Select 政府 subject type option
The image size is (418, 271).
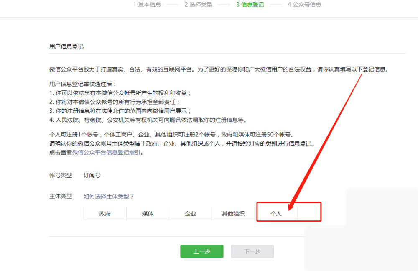[104, 213]
